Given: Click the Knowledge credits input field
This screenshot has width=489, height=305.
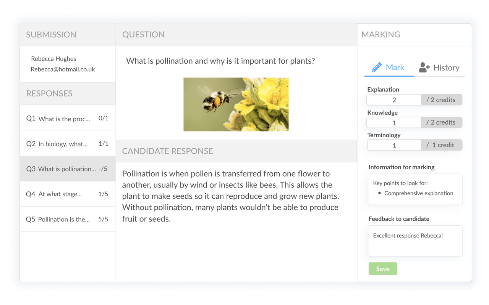Looking at the screenshot, I should pyautogui.click(x=394, y=122).
